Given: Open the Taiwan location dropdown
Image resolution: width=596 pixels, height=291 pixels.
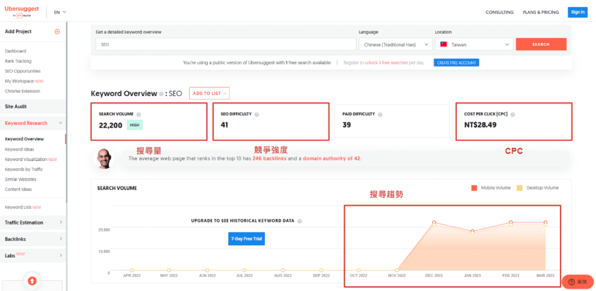Looking at the screenshot, I should click(473, 44).
